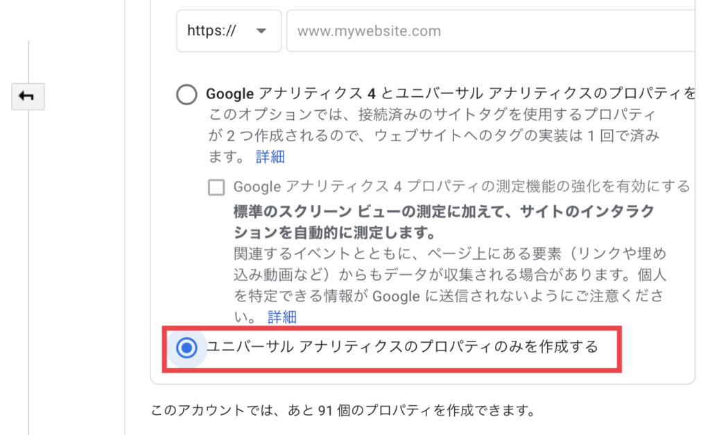Click the 測定機能の強化を有効にする checkbox label
Viewport: 710px width, 435px height.
[x=461, y=186]
